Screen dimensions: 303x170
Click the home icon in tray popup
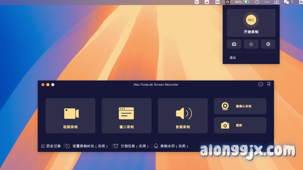(x=251, y=44)
